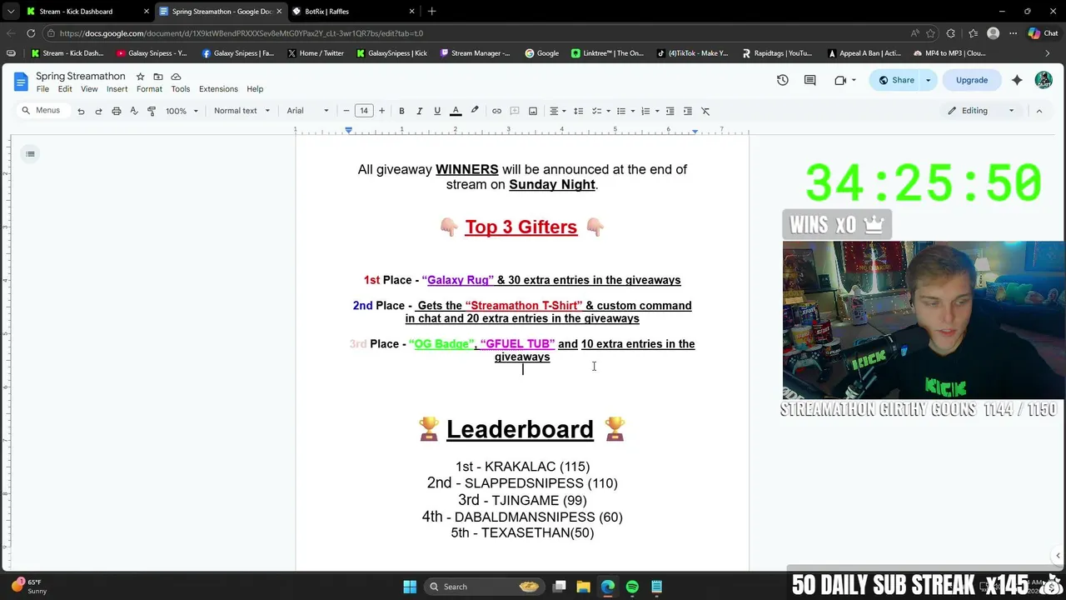
Task: Activate the paint format tool
Action: pos(152,111)
